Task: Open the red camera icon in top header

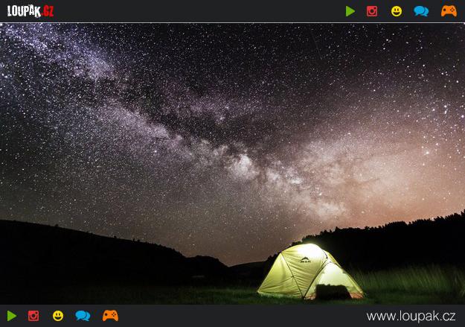Action: [372, 11]
